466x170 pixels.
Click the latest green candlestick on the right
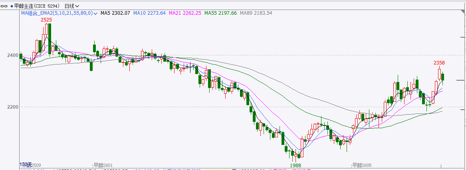click(x=442, y=77)
